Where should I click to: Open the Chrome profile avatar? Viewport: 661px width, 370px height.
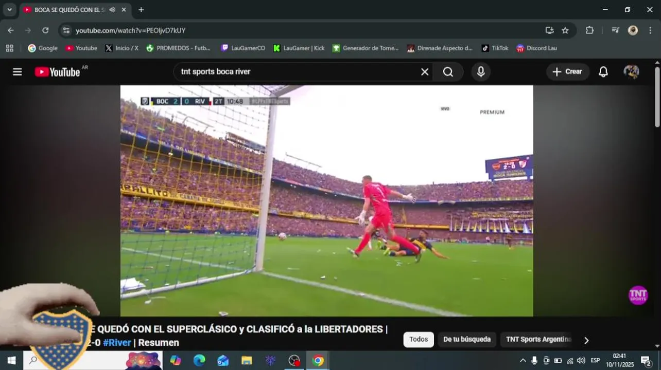(x=633, y=30)
